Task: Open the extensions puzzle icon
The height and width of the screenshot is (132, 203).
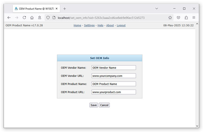Action: click(x=186, y=18)
